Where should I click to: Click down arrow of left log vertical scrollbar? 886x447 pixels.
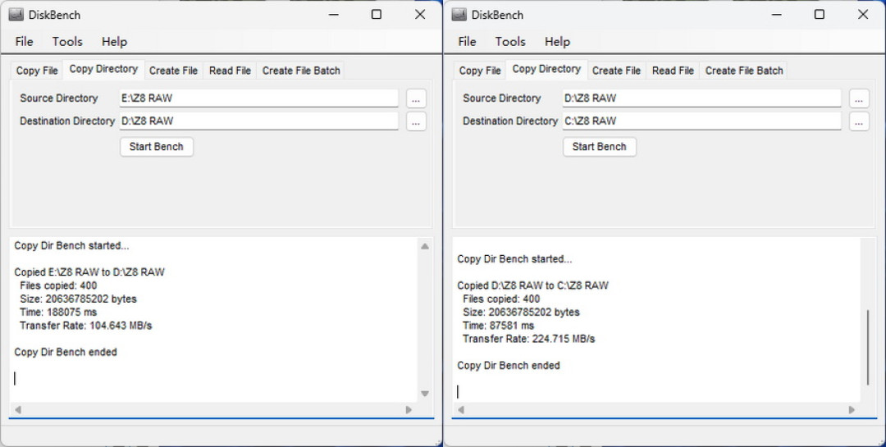point(425,394)
